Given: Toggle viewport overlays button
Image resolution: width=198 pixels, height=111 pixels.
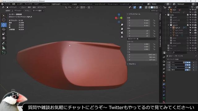Looking at the screenshot, I should (x=140, y=7).
